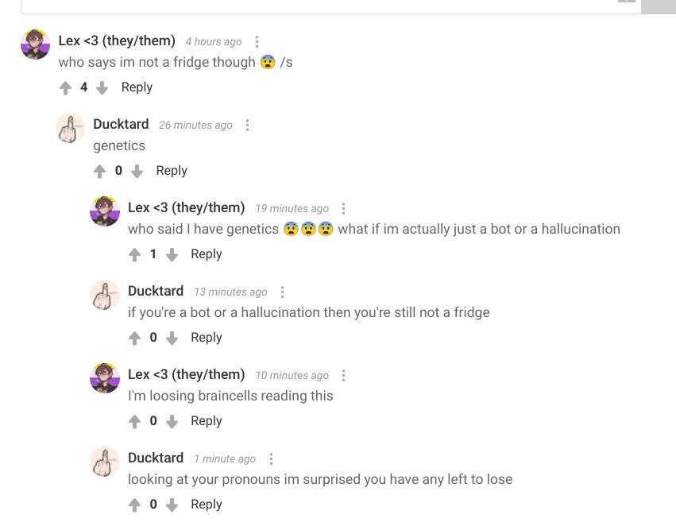
Task: Open options menu for the 13 minutes ago comment
Action: (x=282, y=292)
